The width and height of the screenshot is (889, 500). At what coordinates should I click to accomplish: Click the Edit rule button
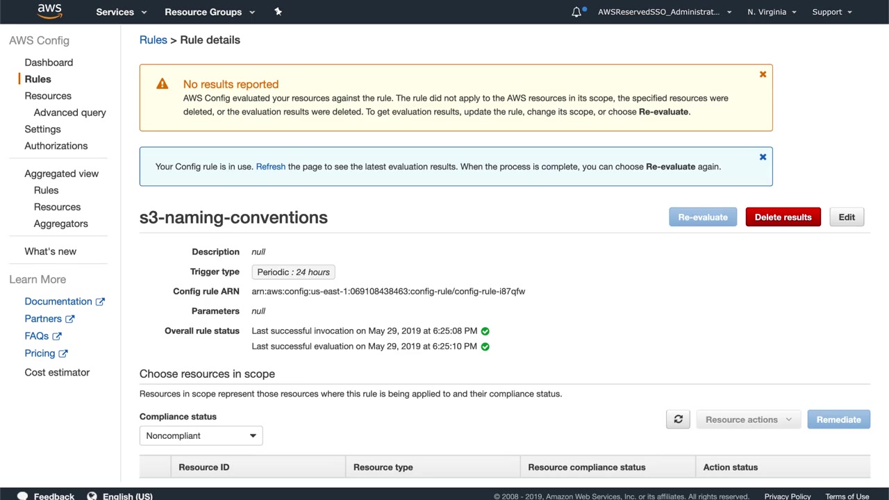point(847,217)
